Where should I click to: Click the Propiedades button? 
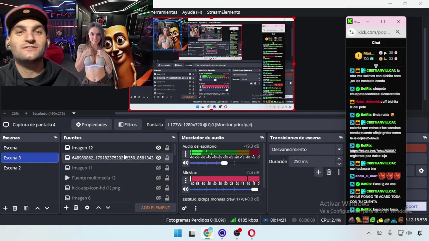91,125
